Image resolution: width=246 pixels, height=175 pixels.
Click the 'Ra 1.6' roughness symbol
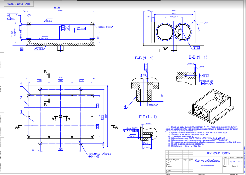(x=44, y=38)
